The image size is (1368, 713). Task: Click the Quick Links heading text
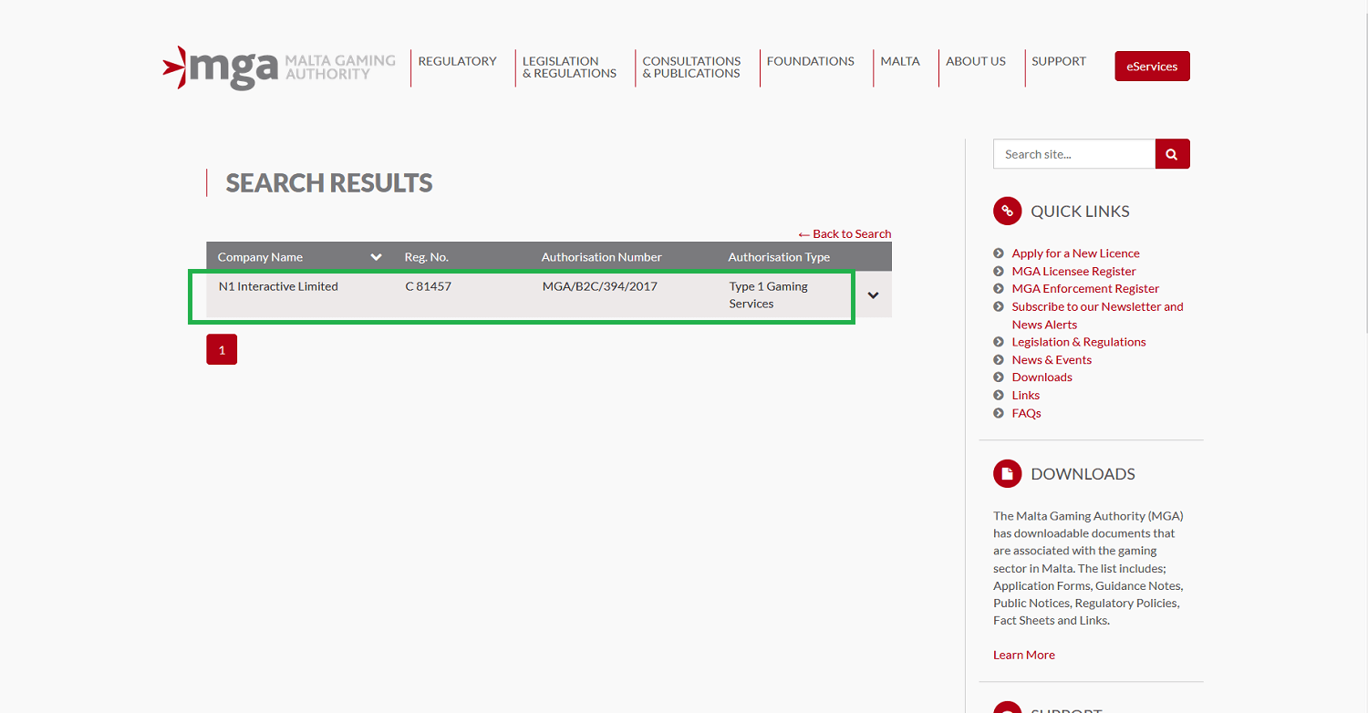[x=1080, y=212]
